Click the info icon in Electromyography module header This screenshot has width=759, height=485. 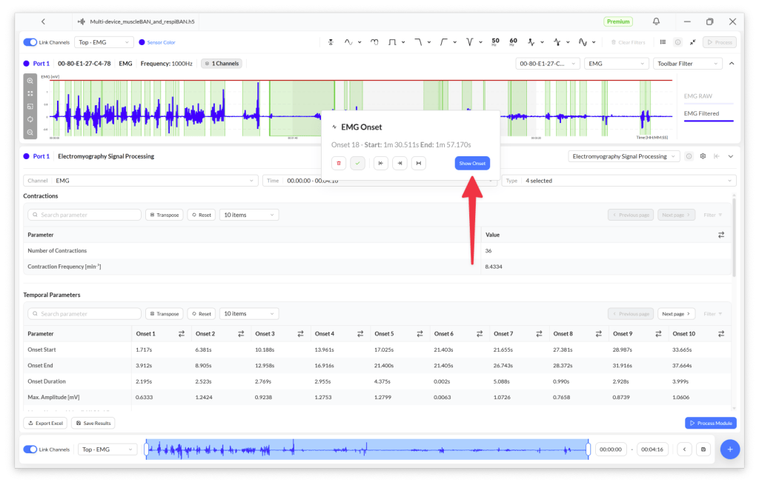pos(689,156)
